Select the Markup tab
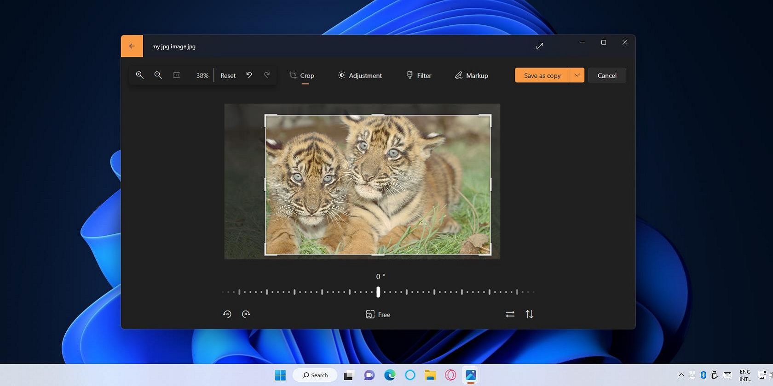 click(471, 75)
